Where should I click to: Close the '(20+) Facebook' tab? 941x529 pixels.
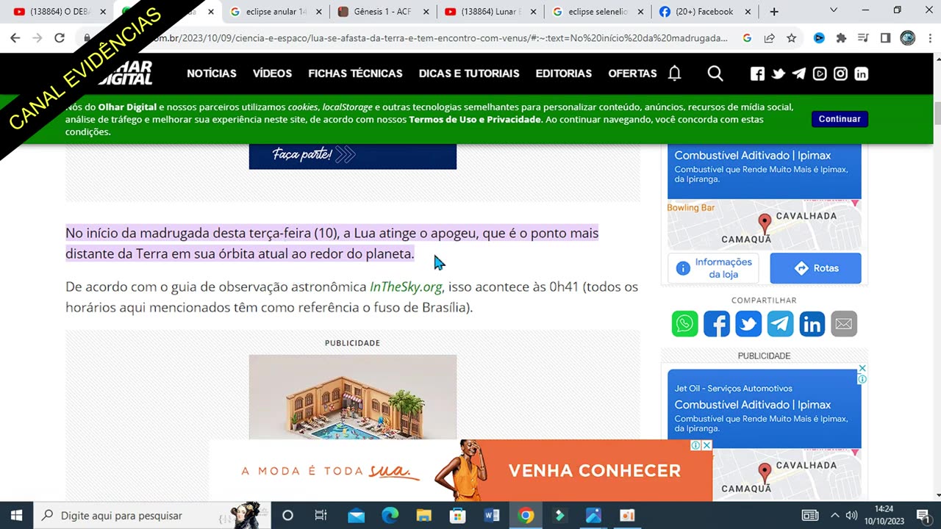point(748,12)
